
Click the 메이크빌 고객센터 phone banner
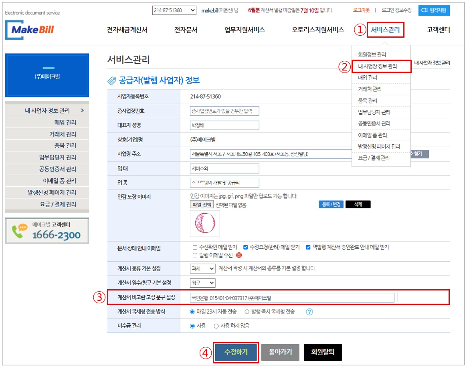coord(47,231)
